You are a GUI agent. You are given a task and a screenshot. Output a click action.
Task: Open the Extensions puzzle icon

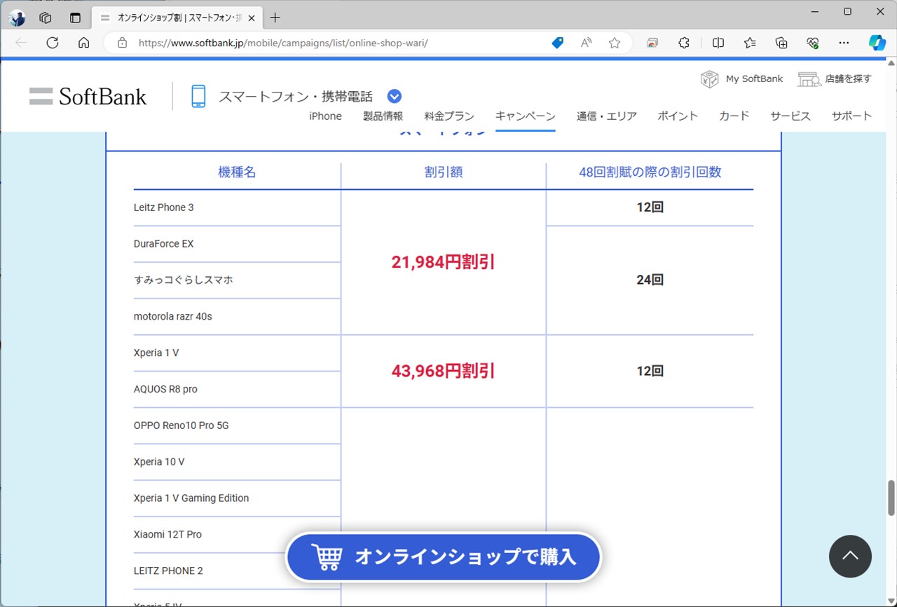click(x=684, y=43)
